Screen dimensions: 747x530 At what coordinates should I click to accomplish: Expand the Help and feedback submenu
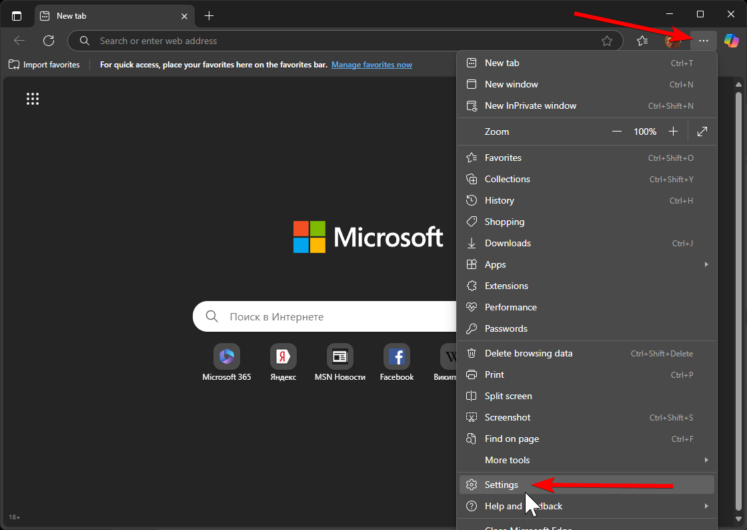pos(587,506)
